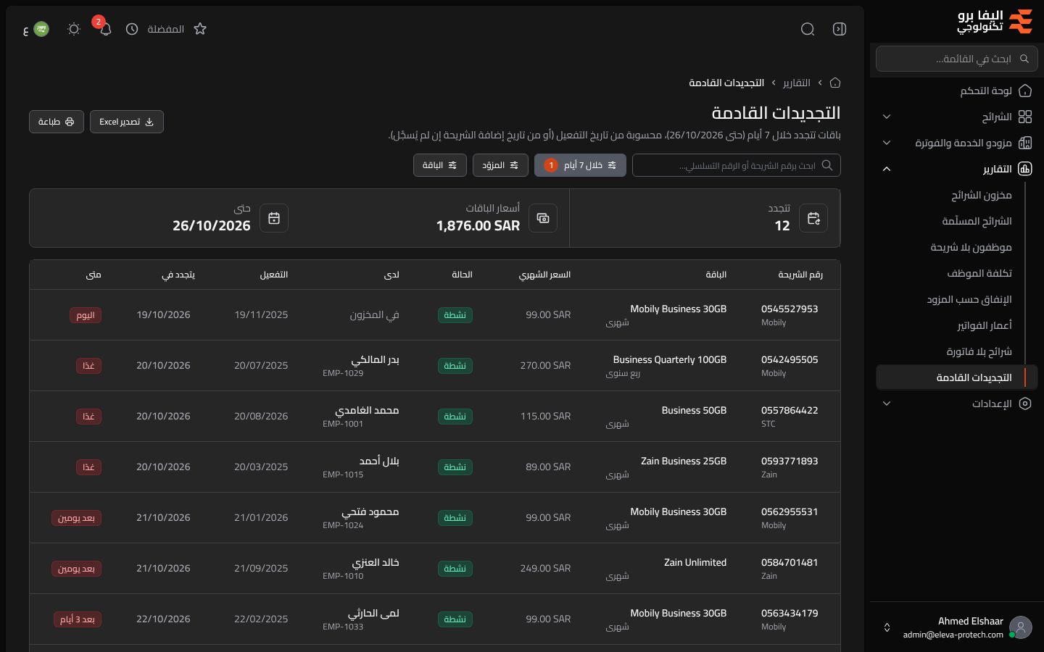Click the أسعار الباقات money icon
The height and width of the screenshot is (652, 1044).
click(543, 218)
